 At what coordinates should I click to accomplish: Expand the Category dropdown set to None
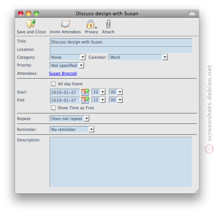pyautogui.click(x=68, y=57)
